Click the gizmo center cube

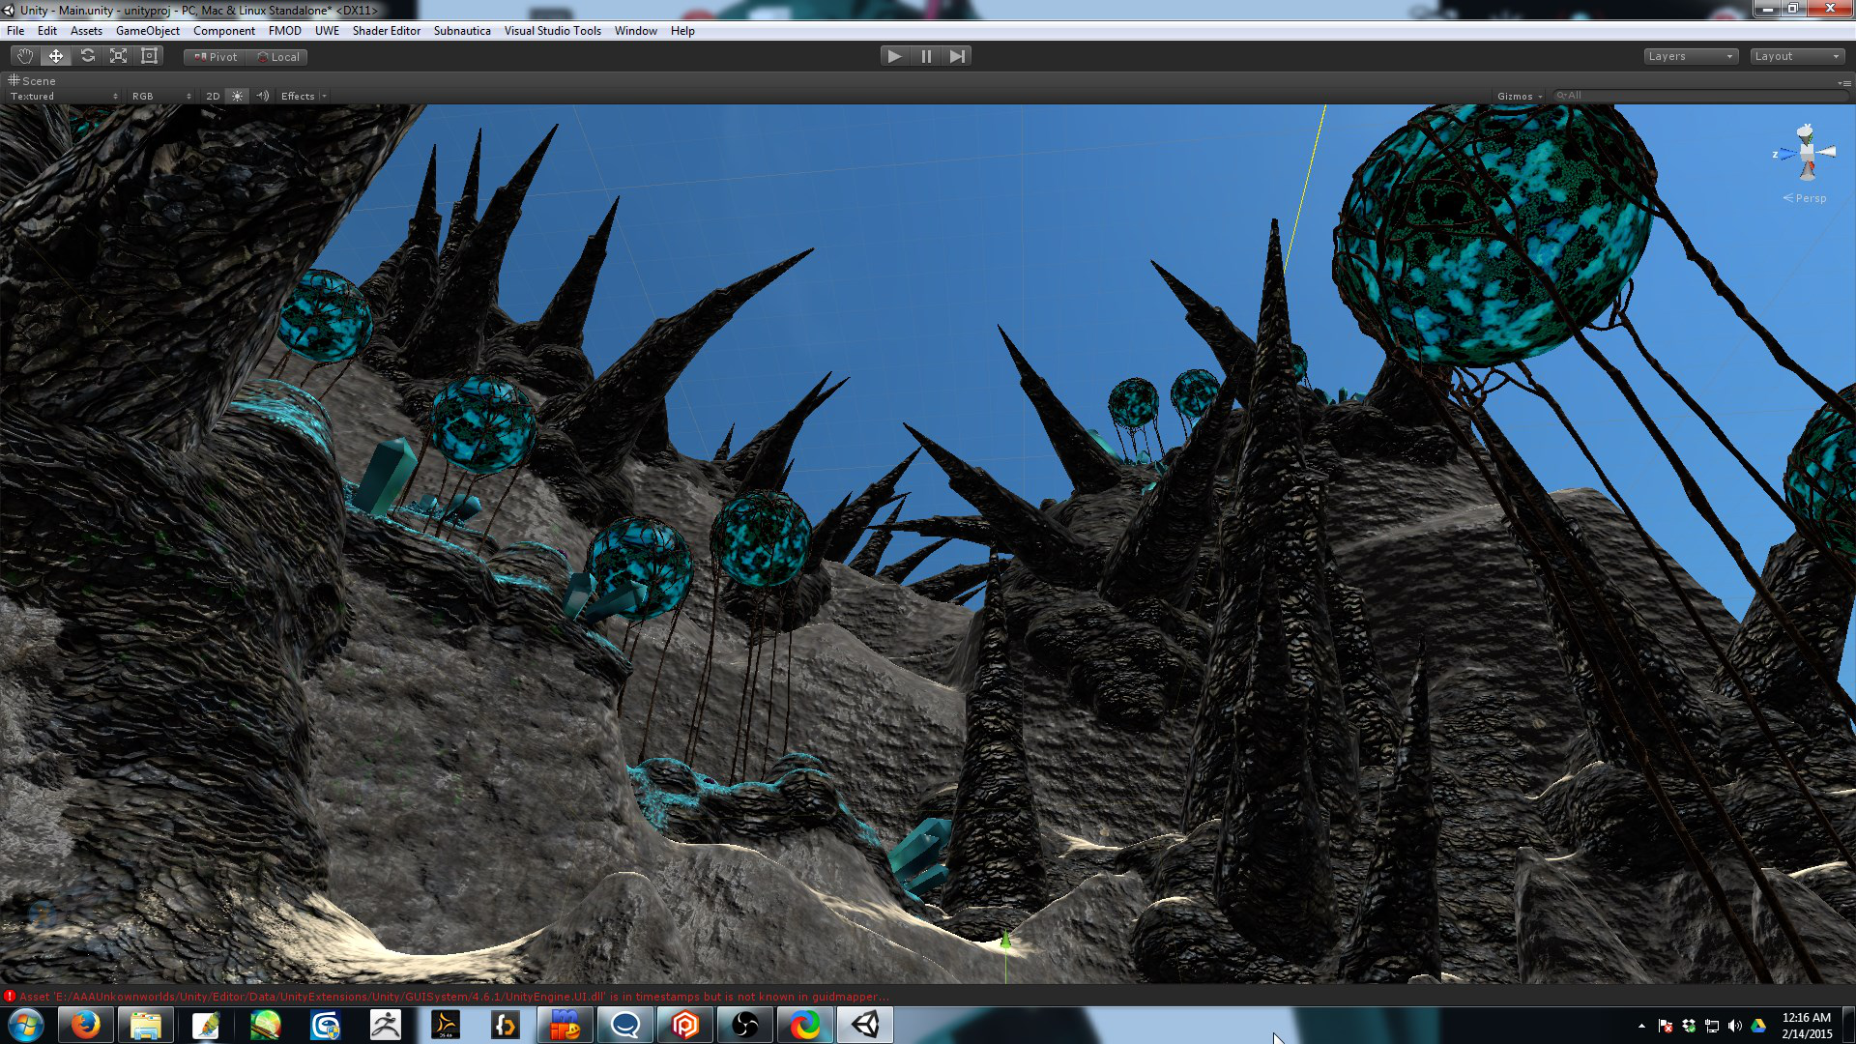click(1807, 152)
